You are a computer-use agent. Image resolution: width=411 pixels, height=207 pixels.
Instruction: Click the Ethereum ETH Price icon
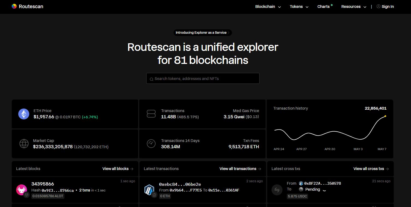click(24, 114)
